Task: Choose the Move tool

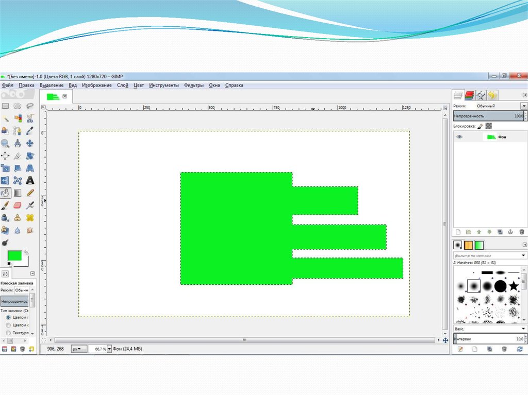Action: pos(30,143)
